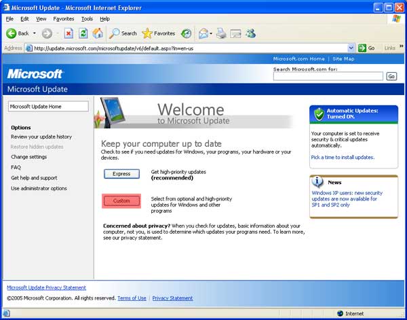Viewport: 407px width, 320px height.
Task: Open the Microsoft.com Home link
Action: [x=298, y=58]
